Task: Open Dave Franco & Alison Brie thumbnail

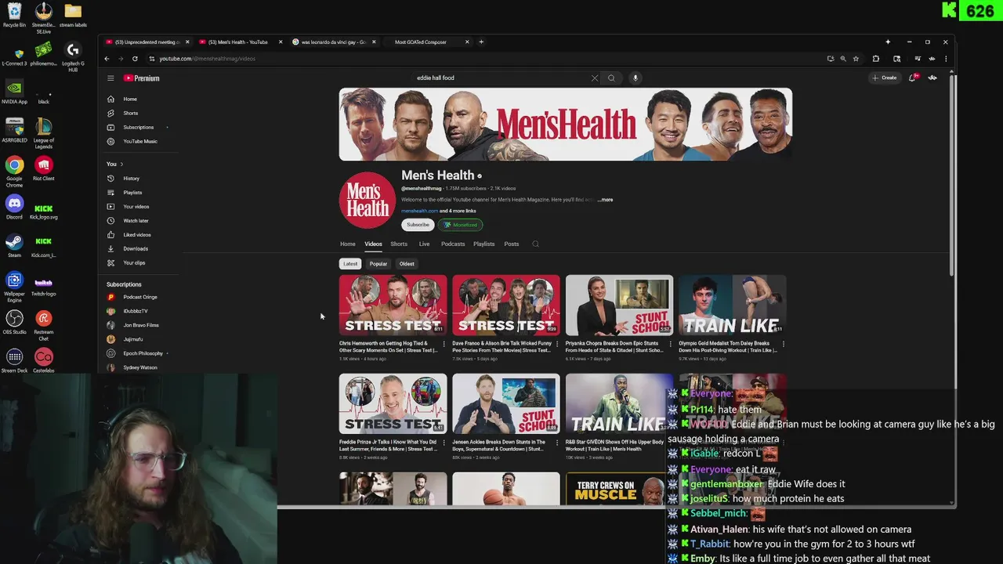Action: point(506,305)
